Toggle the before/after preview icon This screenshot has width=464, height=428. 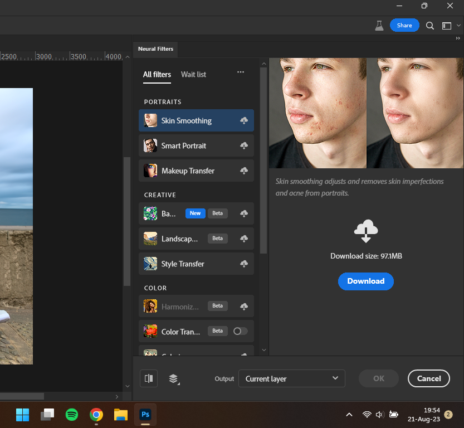(x=149, y=378)
